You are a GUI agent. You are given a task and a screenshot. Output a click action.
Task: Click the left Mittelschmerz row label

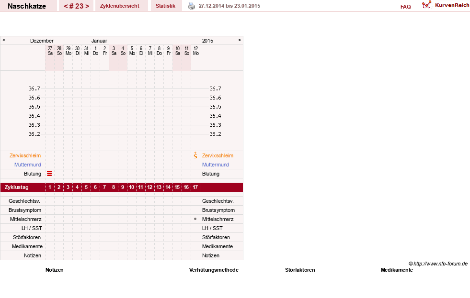(25, 219)
